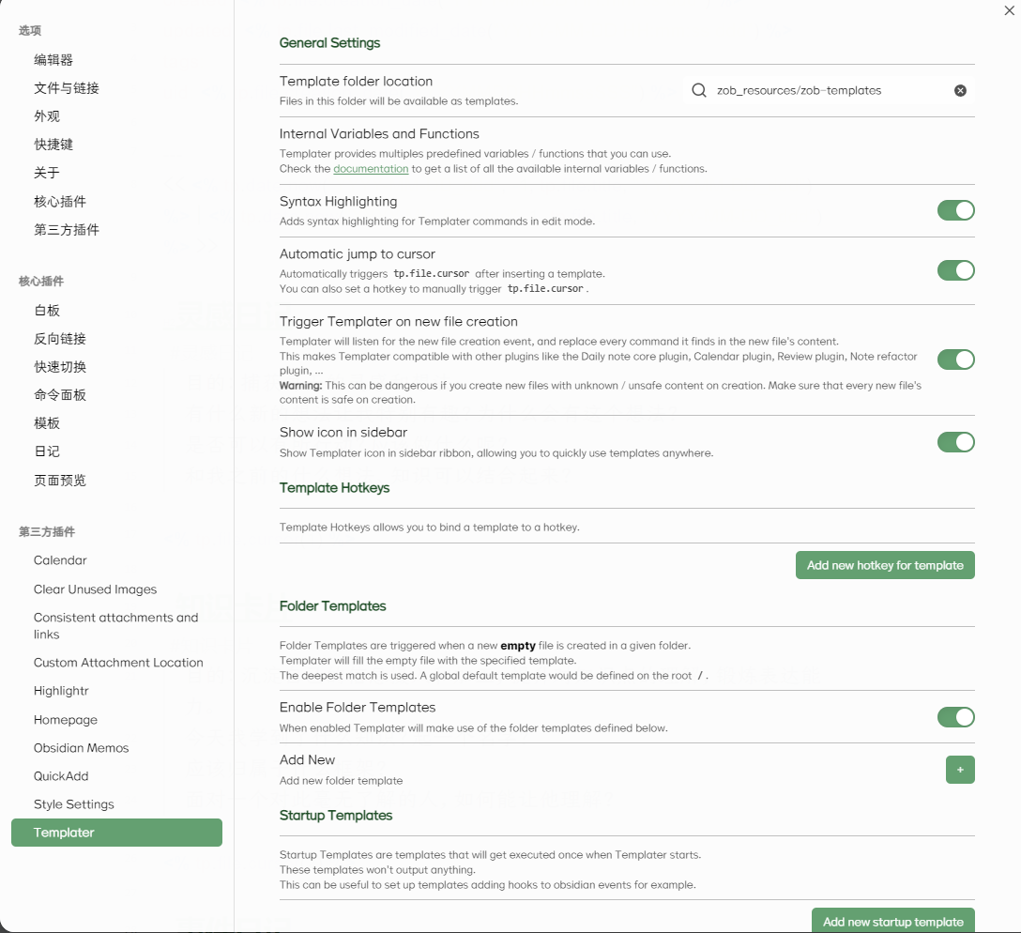Click the search magnifier in folder location field
The height and width of the screenshot is (933, 1021).
(x=699, y=90)
